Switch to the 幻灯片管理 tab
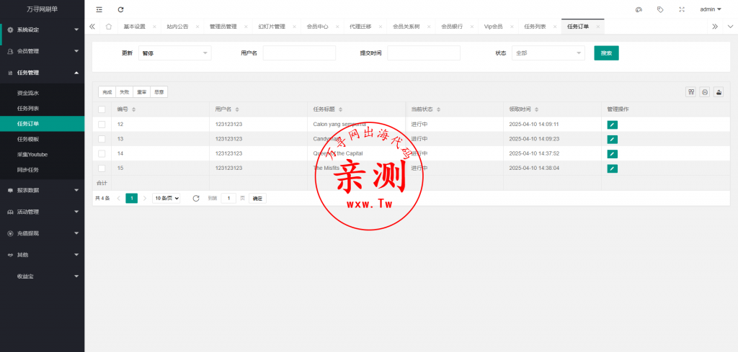The height and width of the screenshot is (352, 738). click(272, 27)
